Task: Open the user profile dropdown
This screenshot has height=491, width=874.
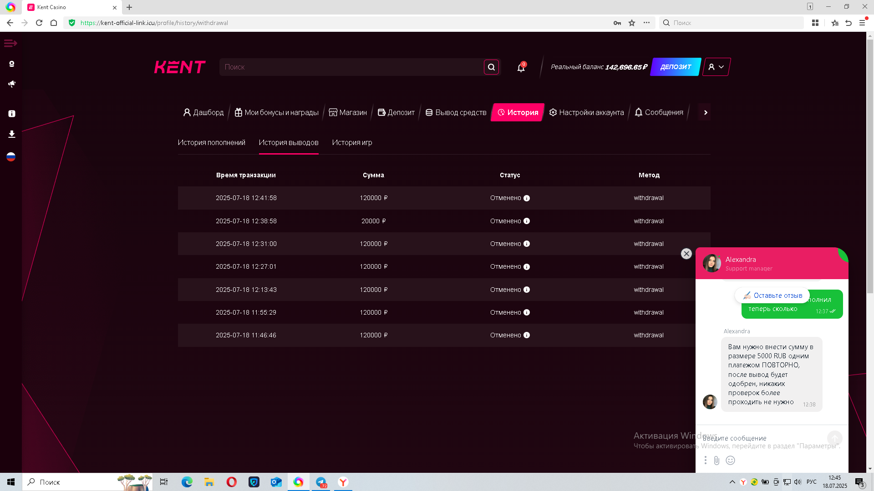Action: coord(716,67)
